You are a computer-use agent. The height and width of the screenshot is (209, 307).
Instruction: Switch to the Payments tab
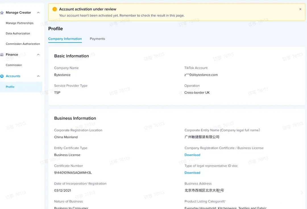97,39
